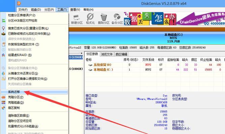Click the 标识 column header
This screenshot has width=225, height=134.
(x=161, y=60)
